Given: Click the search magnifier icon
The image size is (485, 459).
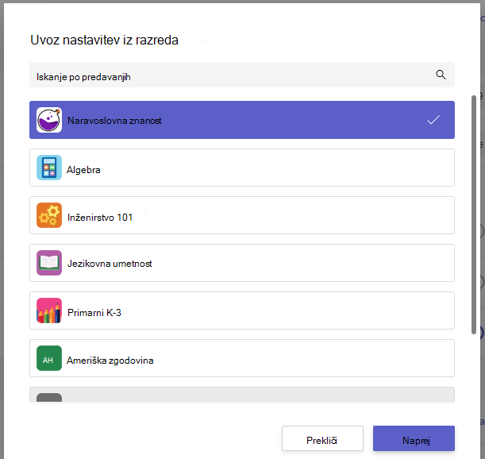Looking at the screenshot, I should click(441, 75).
